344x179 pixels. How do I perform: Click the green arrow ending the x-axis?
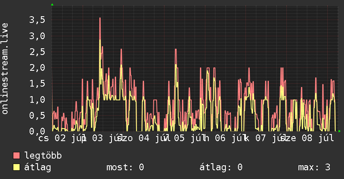[339, 131]
